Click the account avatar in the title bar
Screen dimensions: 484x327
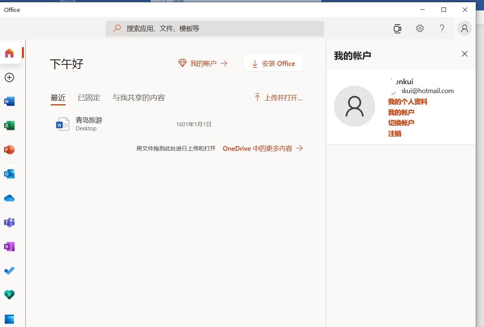(x=465, y=28)
